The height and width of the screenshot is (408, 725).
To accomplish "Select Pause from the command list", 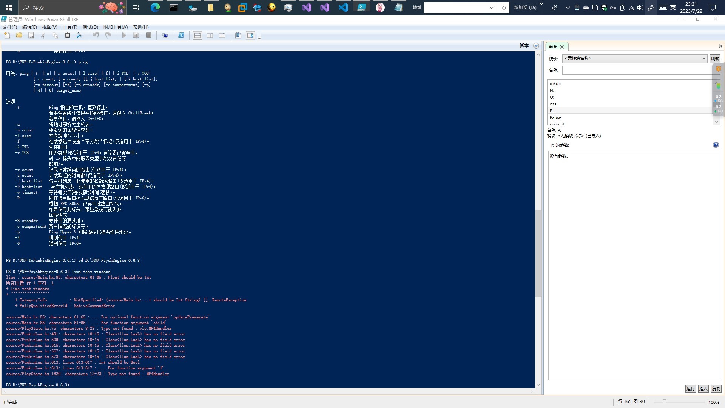I will 555,117.
